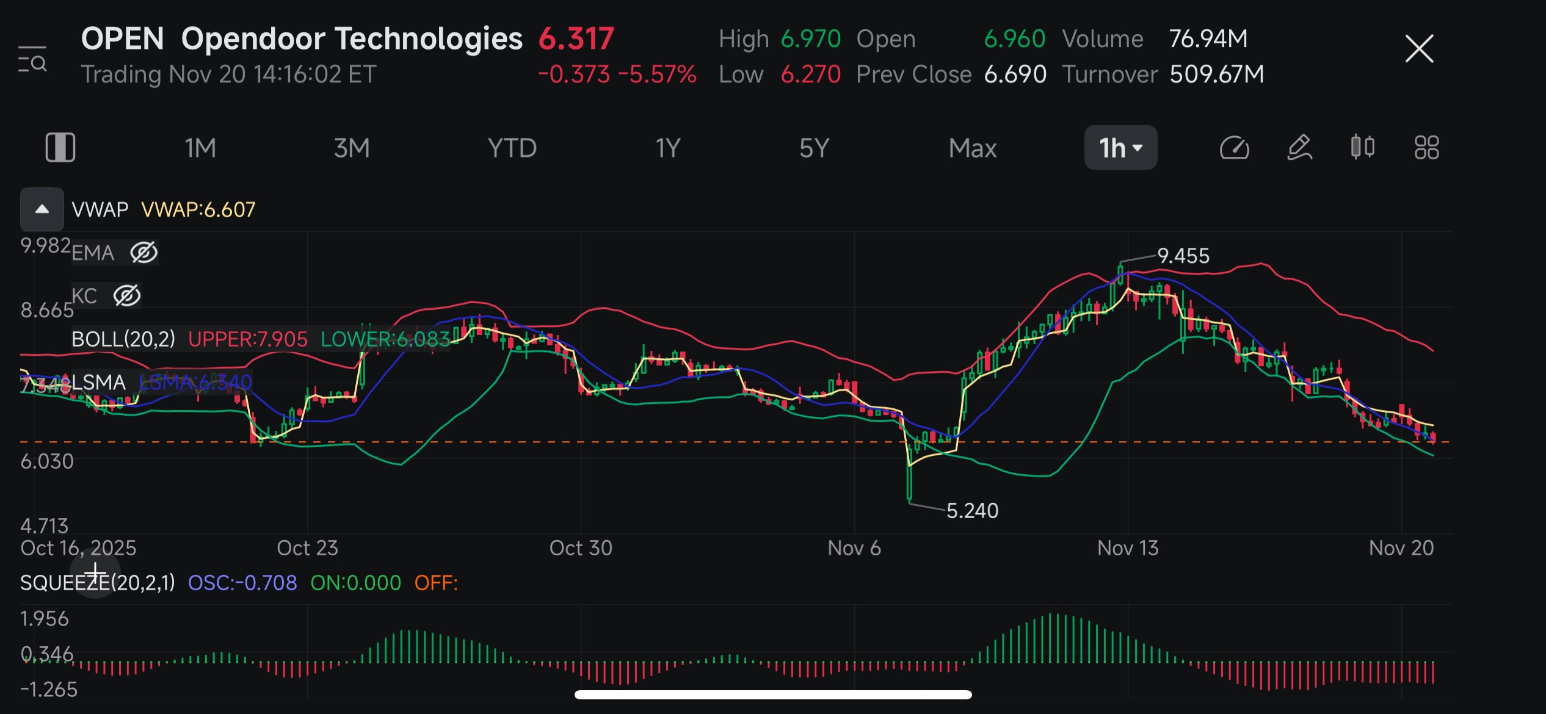Change the candlestick chart type
Viewport: 1546px width, 714px height.
[x=1363, y=148]
